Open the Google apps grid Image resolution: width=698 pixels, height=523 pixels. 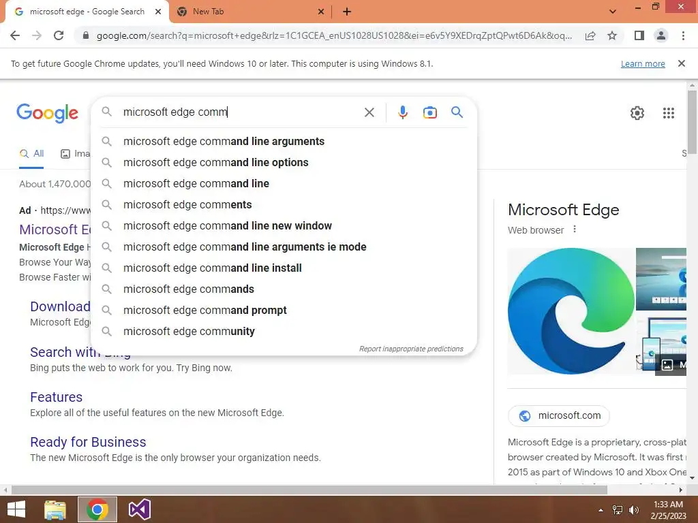pyautogui.click(x=668, y=113)
